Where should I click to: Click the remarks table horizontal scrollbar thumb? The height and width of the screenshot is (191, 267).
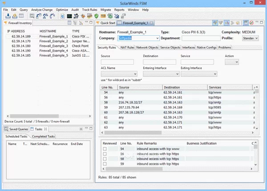(134, 169)
